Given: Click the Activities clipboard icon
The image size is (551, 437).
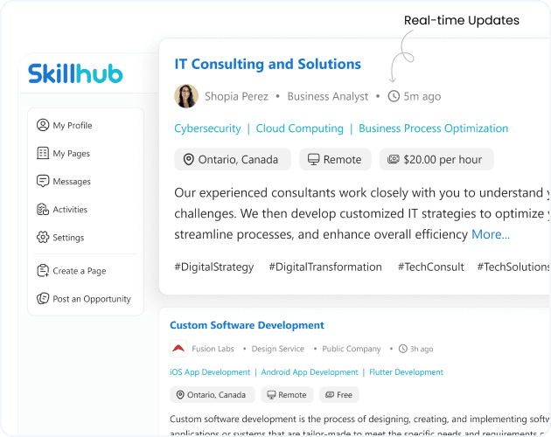Looking at the screenshot, I should pos(43,210).
